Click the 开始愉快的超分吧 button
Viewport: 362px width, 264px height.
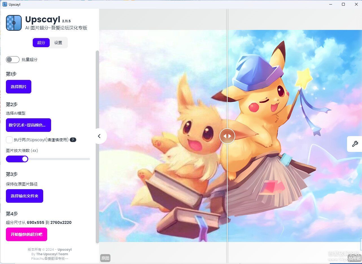(x=27, y=234)
